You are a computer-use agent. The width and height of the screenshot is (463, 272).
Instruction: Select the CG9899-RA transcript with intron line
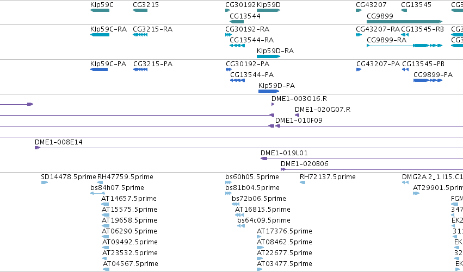[405, 46]
